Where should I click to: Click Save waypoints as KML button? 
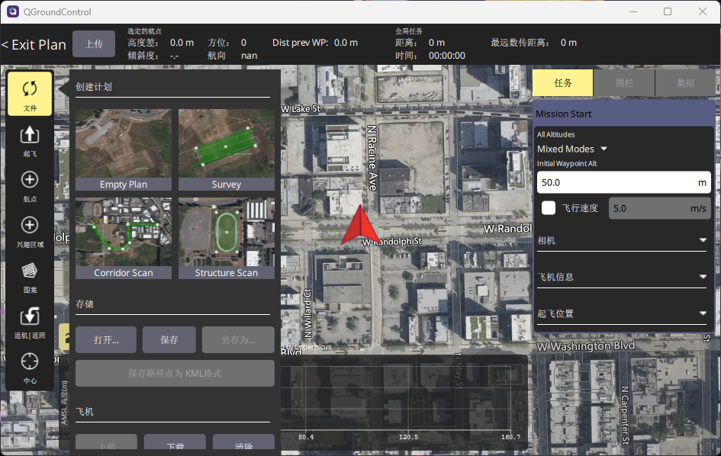tap(175, 373)
